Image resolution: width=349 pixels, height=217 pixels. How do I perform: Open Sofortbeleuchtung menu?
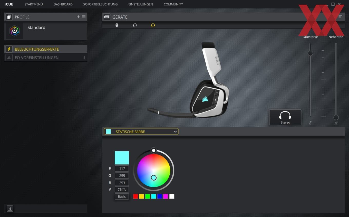100,4
